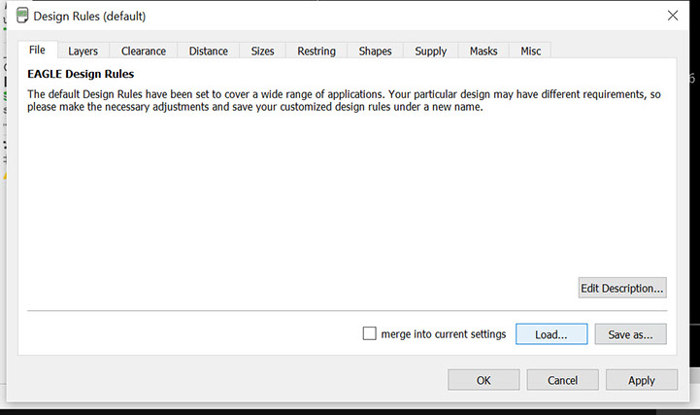Screen dimensions: 700x415
Task: Select the Misc tab
Action: click(x=530, y=51)
